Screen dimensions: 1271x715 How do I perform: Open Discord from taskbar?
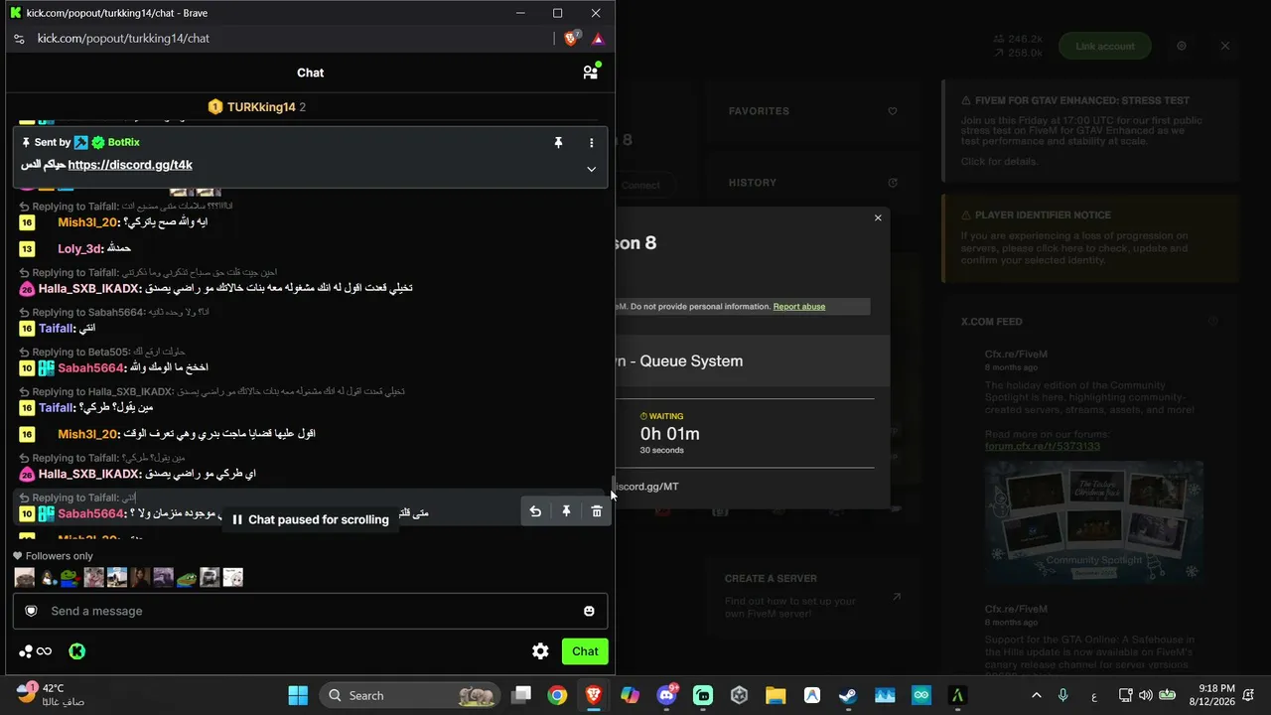[x=666, y=695]
